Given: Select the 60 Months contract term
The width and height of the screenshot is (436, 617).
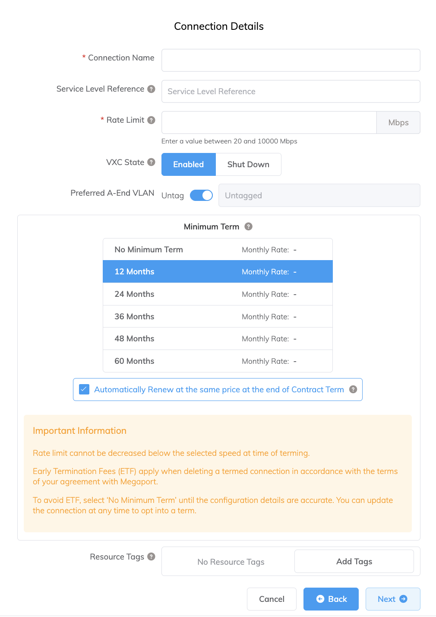Looking at the screenshot, I should click(x=217, y=361).
